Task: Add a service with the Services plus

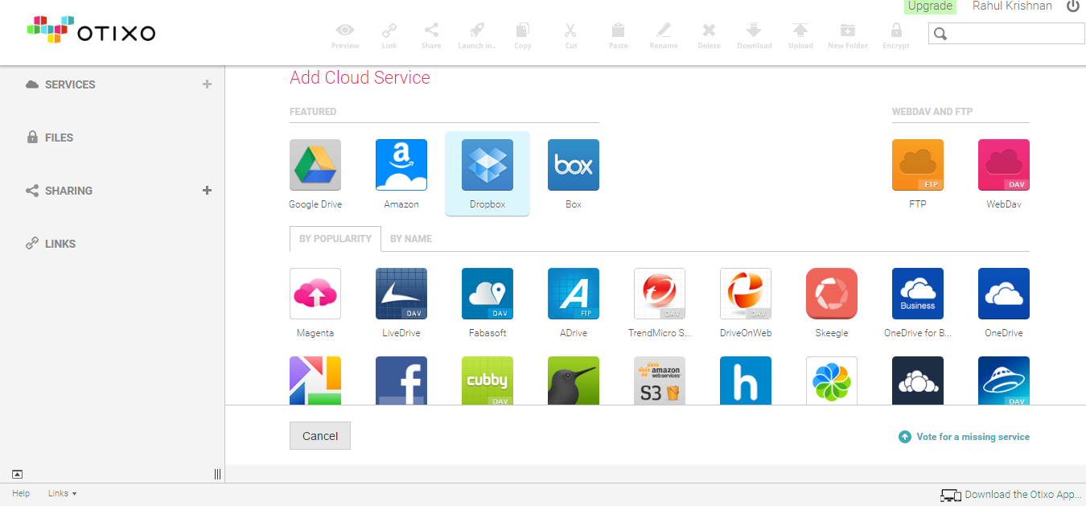Action: coord(207,84)
